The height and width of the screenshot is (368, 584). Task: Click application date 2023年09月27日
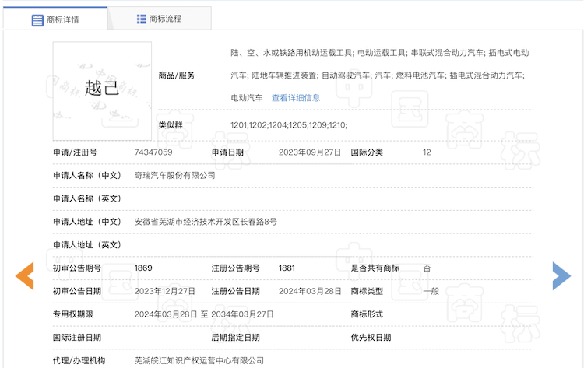(310, 152)
